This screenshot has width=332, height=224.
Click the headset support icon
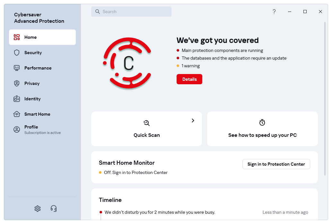tap(54, 209)
